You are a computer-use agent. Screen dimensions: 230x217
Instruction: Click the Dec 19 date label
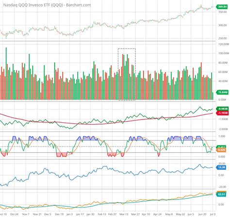[59, 214]
